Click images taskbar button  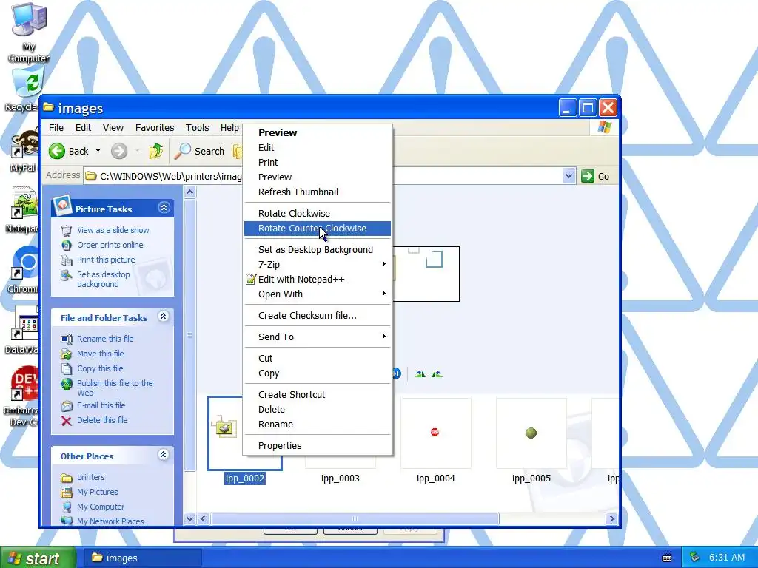pyautogui.click(x=143, y=558)
